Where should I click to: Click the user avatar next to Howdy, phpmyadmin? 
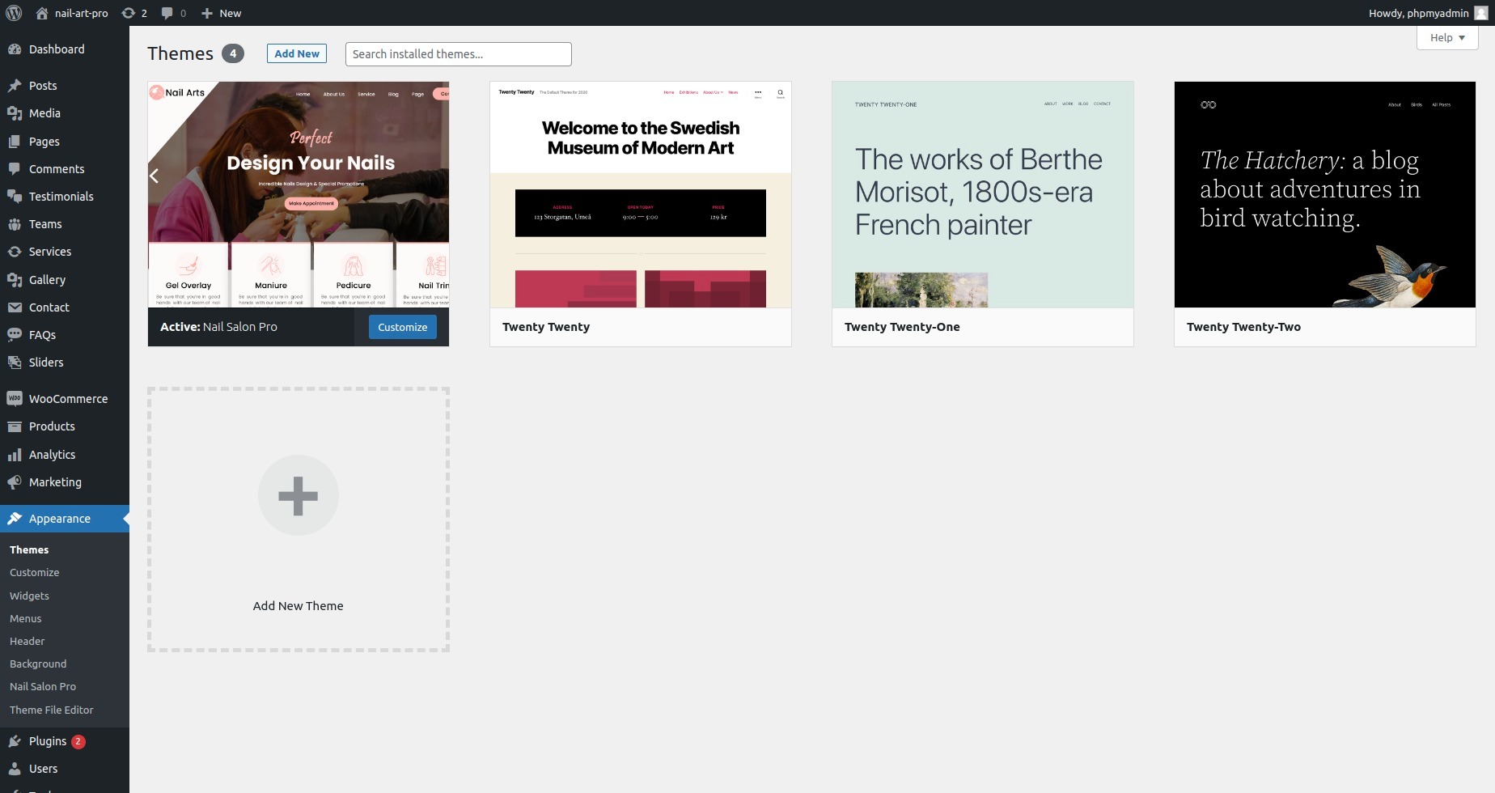point(1480,13)
